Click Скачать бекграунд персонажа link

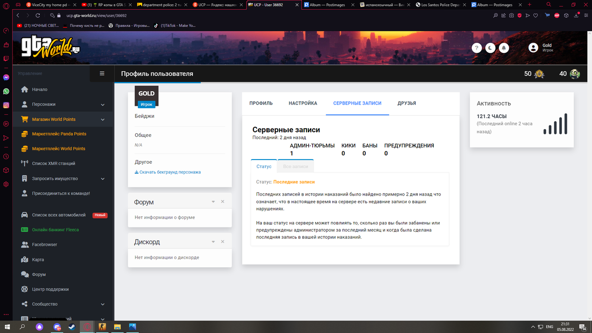pos(167,172)
